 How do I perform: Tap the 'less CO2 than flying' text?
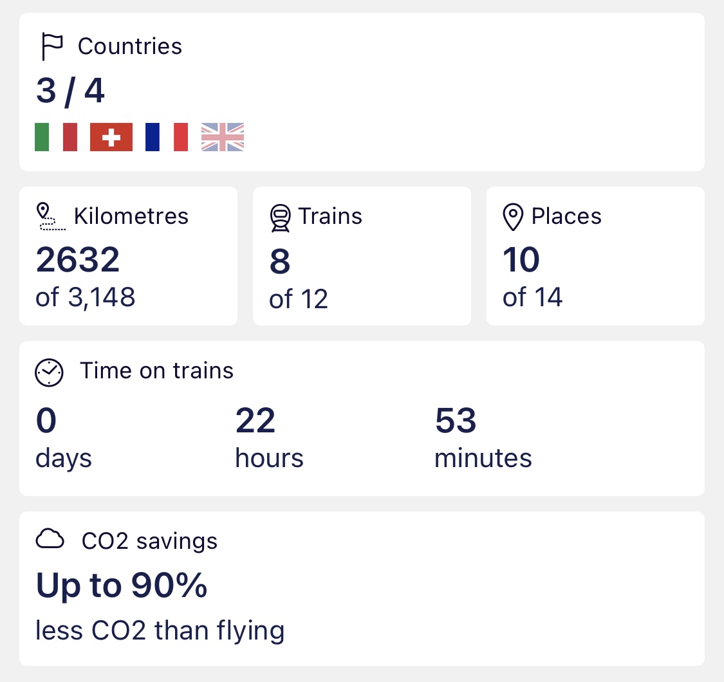click(160, 631)
